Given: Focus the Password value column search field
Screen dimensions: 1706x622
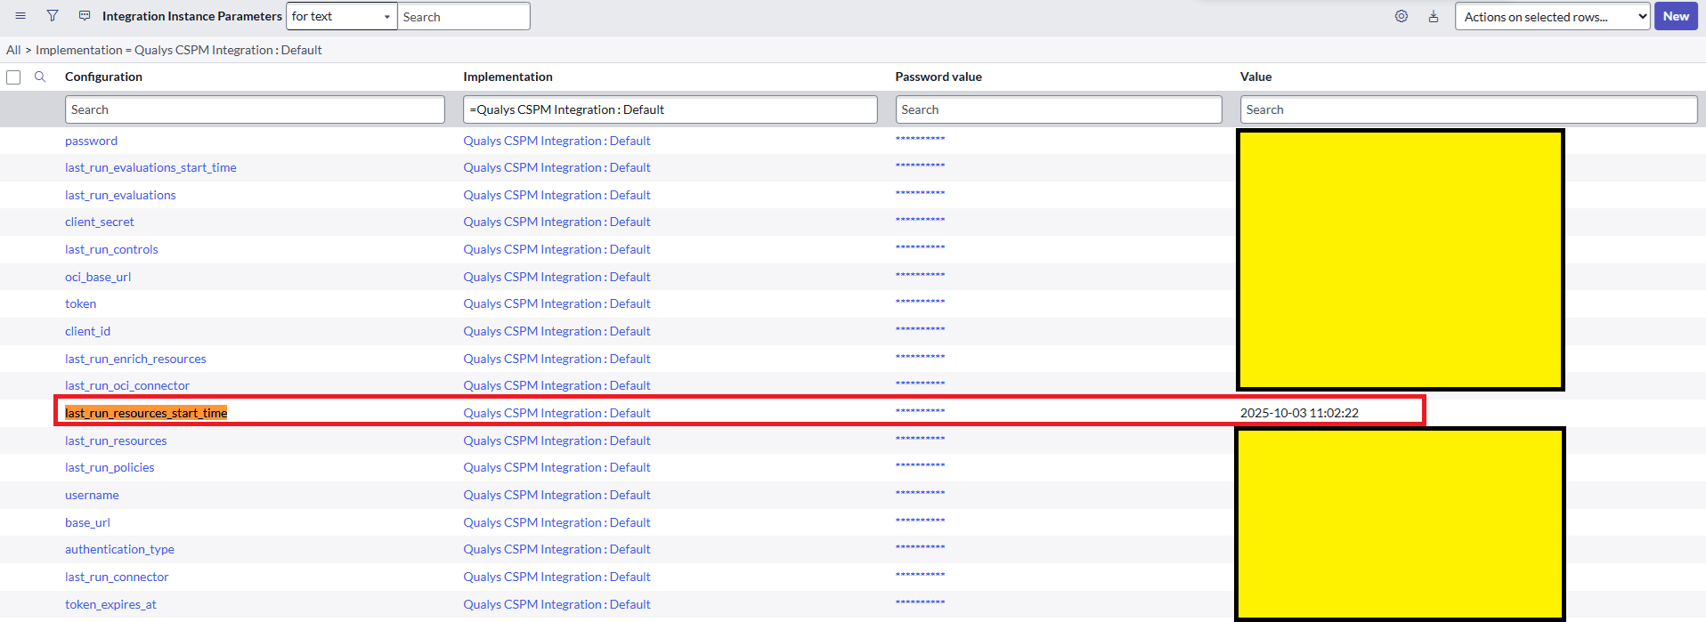Looking at the screenshot, I should 1059,109.
